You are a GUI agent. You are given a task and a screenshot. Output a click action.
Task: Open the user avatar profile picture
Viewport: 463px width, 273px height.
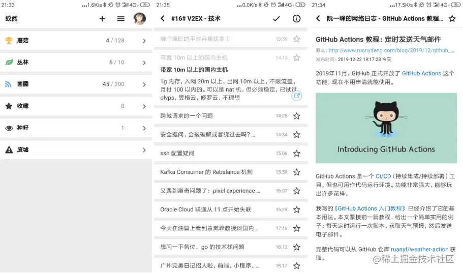(139, 19)
